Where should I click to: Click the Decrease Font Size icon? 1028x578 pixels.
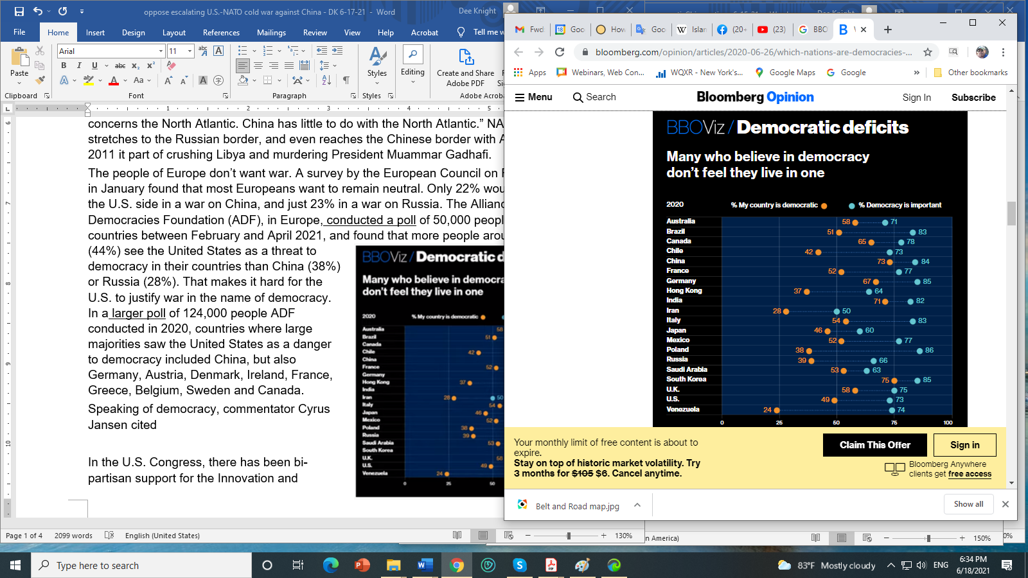pyautogui.click(x=183, y=80)
